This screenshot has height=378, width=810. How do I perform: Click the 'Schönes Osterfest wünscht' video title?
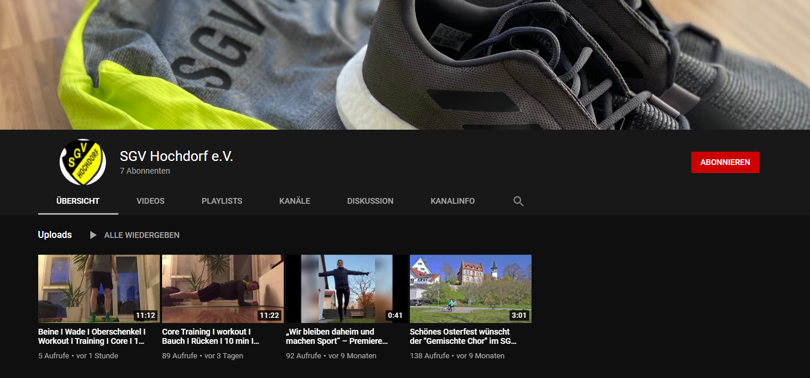(x=463, y=336)
